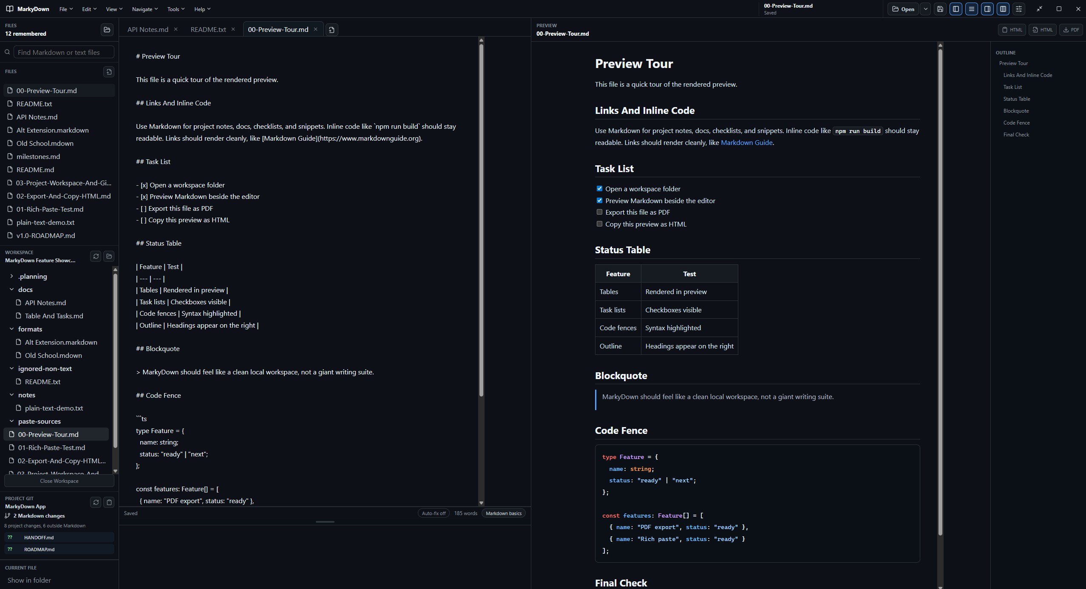Export the HTML file with the code-file button
The image size is (1086, 589).
(1043, 30)
